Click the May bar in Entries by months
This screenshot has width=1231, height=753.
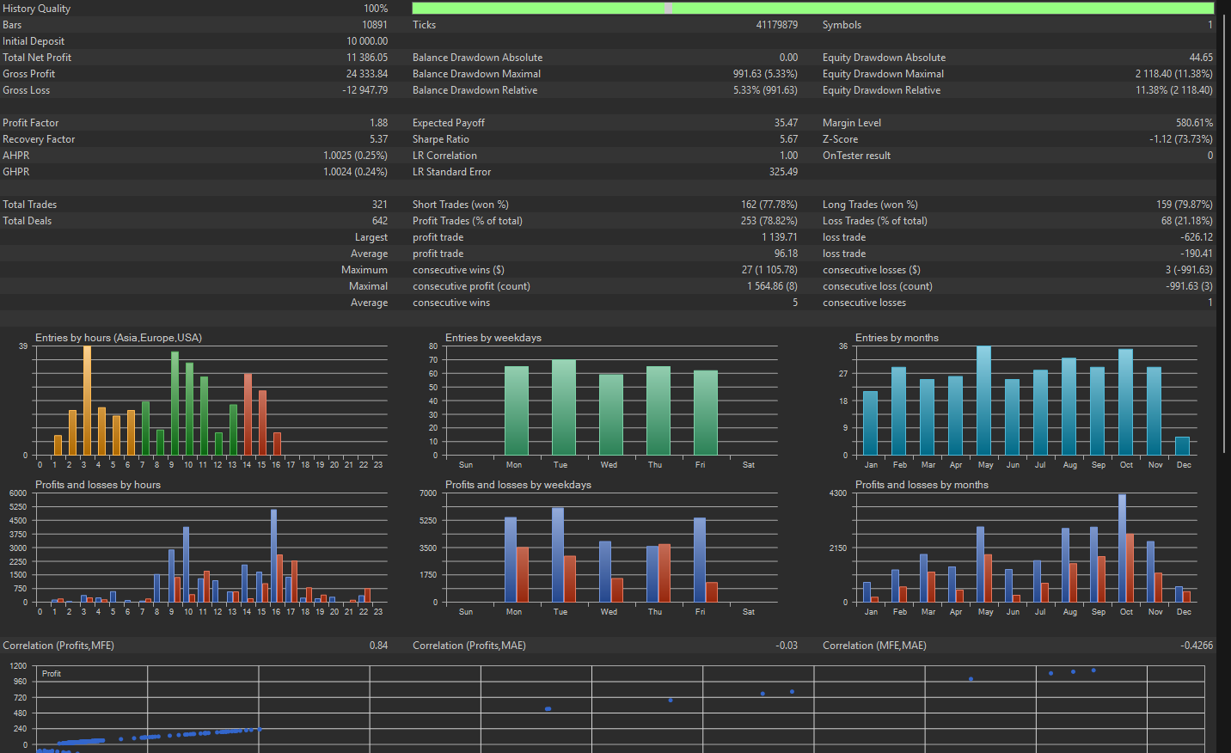(x=983, y=401)
